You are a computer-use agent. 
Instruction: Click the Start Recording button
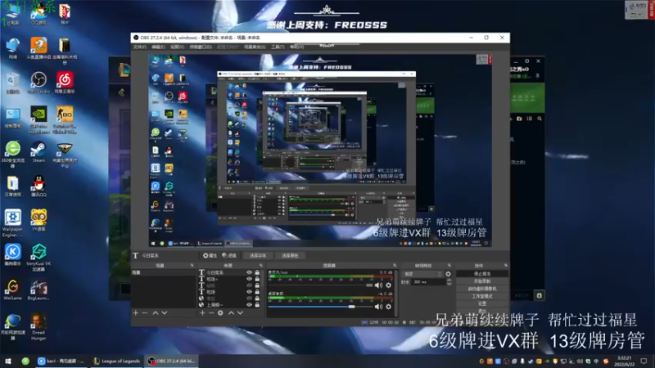[482, 281]
